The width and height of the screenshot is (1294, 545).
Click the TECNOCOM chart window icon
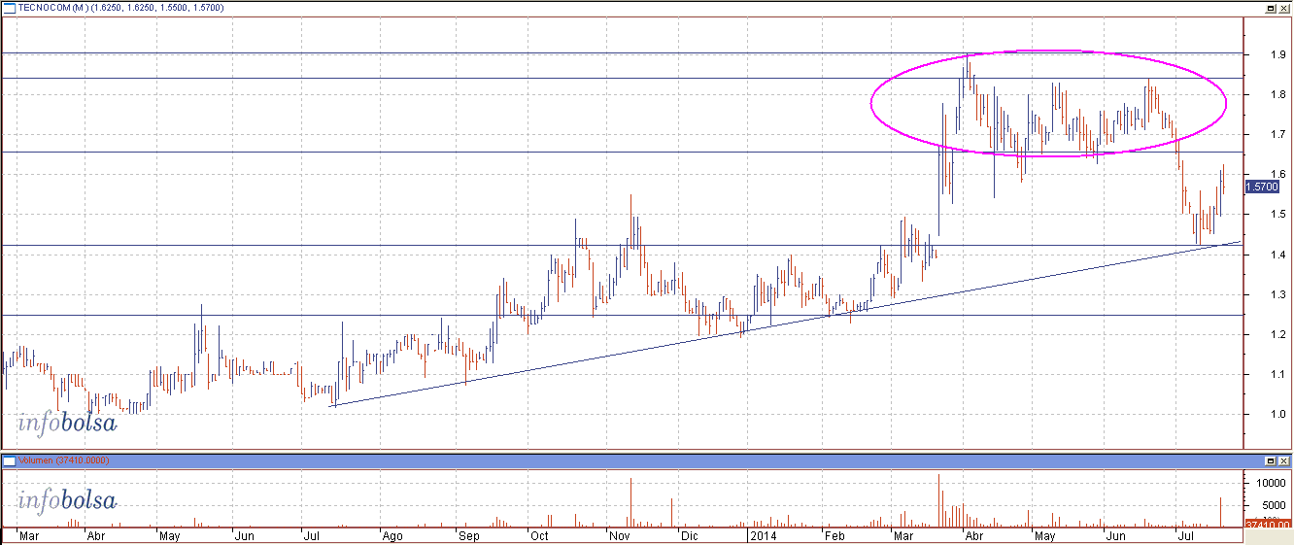click(10, 7)
